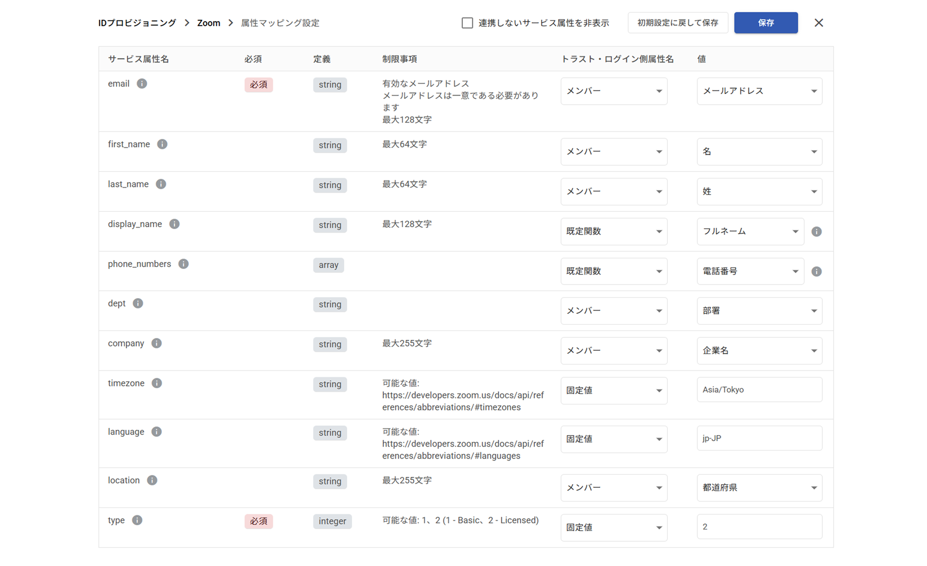Click type value field containing 2
The height and width of the screenshot is (566, 927).
click(x=759, y=527)
